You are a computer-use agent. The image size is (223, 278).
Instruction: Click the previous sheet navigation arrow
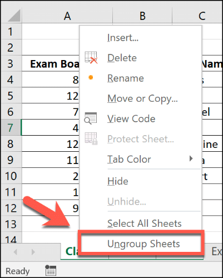click(16, 252)
